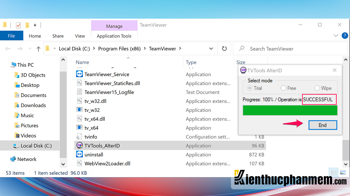Click in the Search TeamViewer field
350x196 pixels.
click(290, 49)
